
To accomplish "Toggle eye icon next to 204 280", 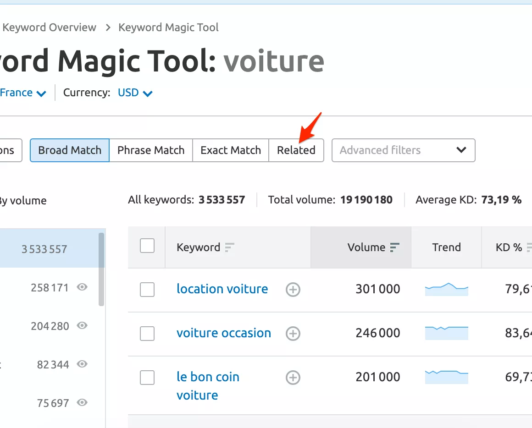I will pos(82,326).
